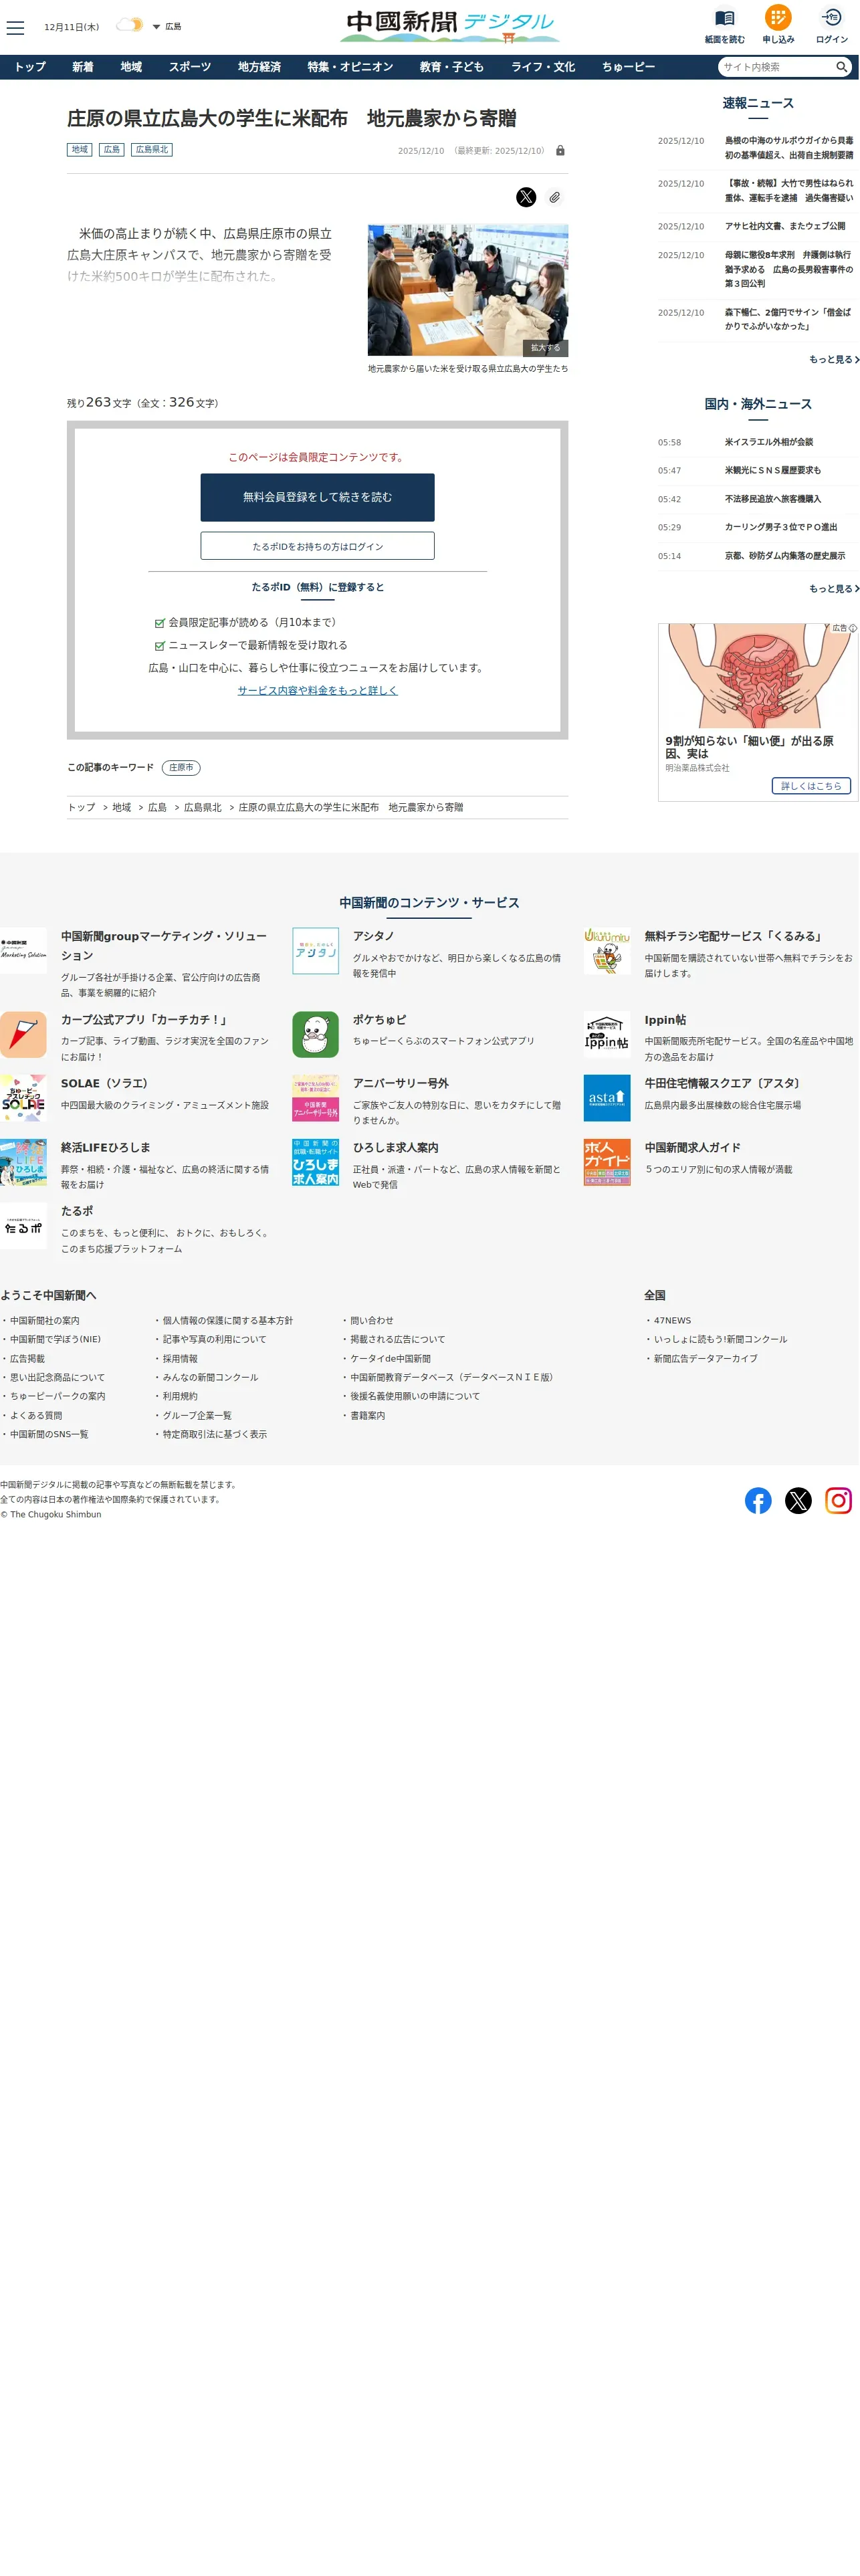860x2576 pixels.
Task: Open the 地域 nav menu
Action: click(x=131, y=67)
